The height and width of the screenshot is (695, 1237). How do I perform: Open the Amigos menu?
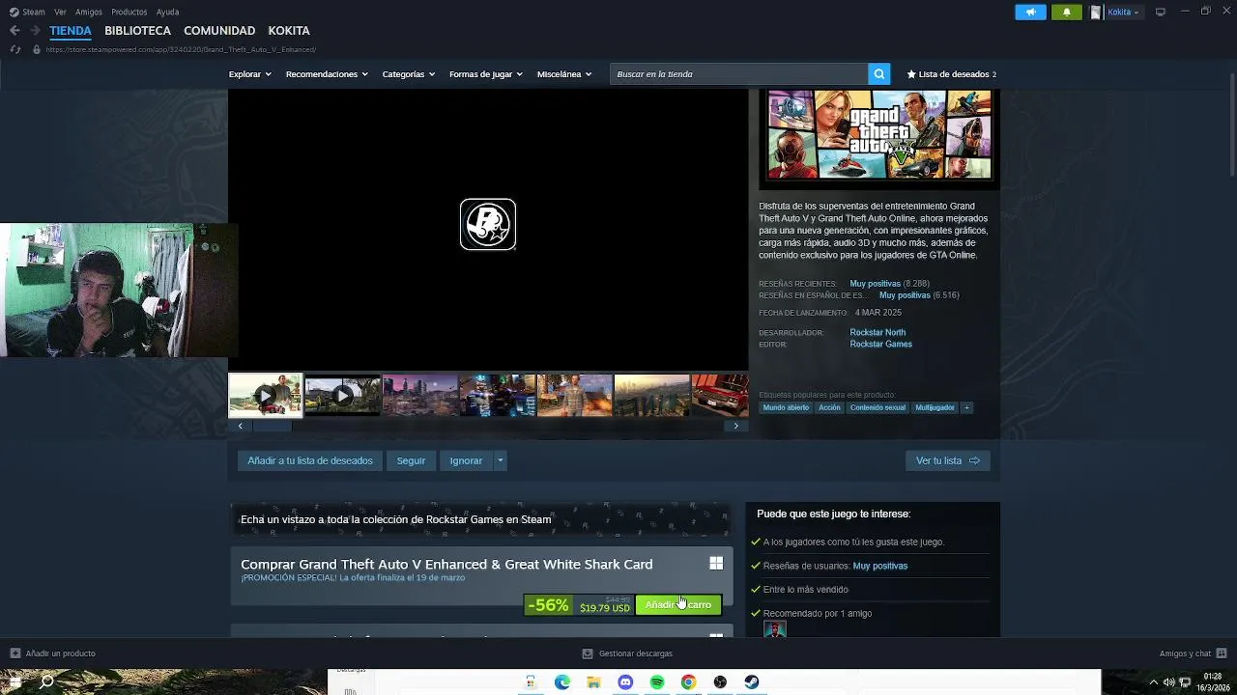click(x=89, y=13)
